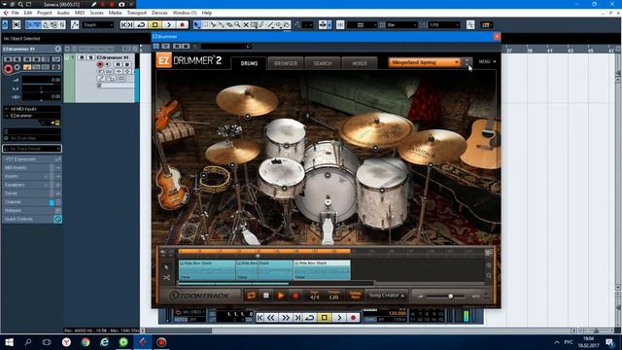Open the Song Creator panel
The image size is (622, 350).
coord(387,296)
